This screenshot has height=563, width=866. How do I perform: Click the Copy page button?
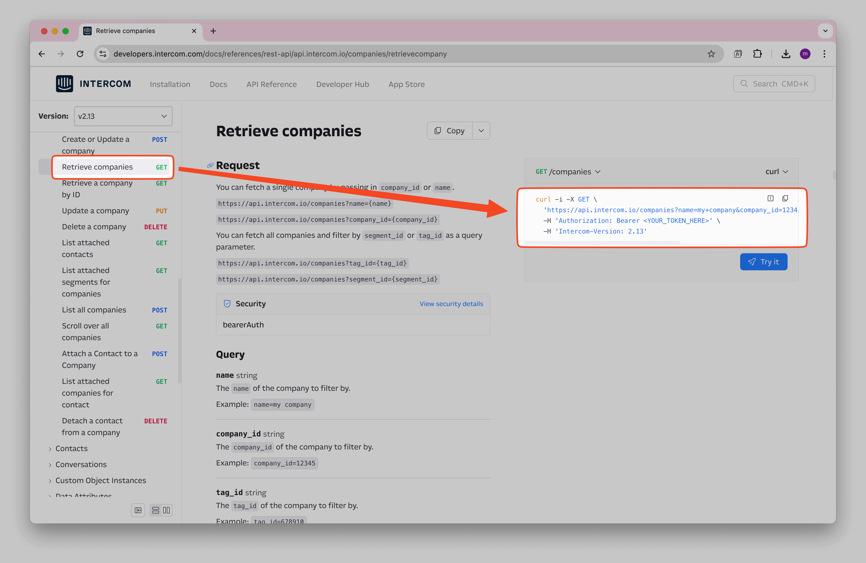[x=450, y=131]
